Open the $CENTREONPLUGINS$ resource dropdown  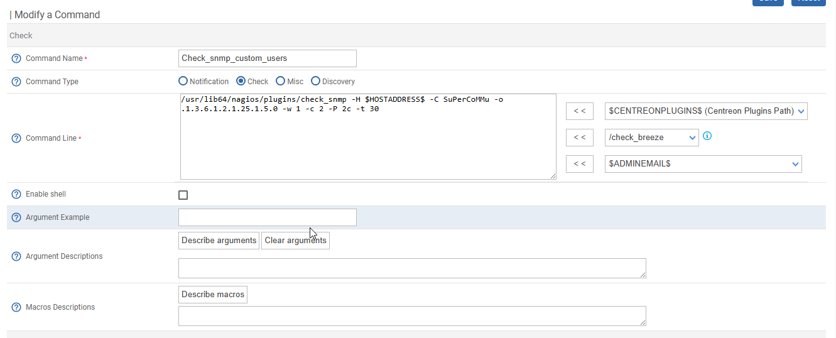click(705, 111)
